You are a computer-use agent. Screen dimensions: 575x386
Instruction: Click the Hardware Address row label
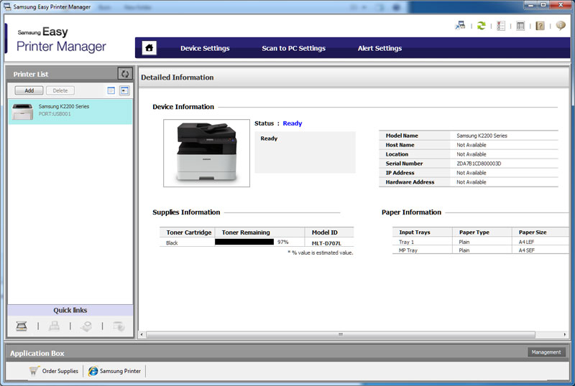click(x=410, y=182)
